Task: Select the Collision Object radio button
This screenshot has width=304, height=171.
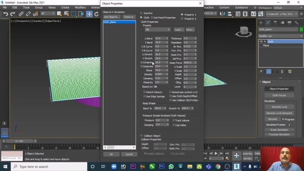Action: pyautogui.click(x=141, y=136)
